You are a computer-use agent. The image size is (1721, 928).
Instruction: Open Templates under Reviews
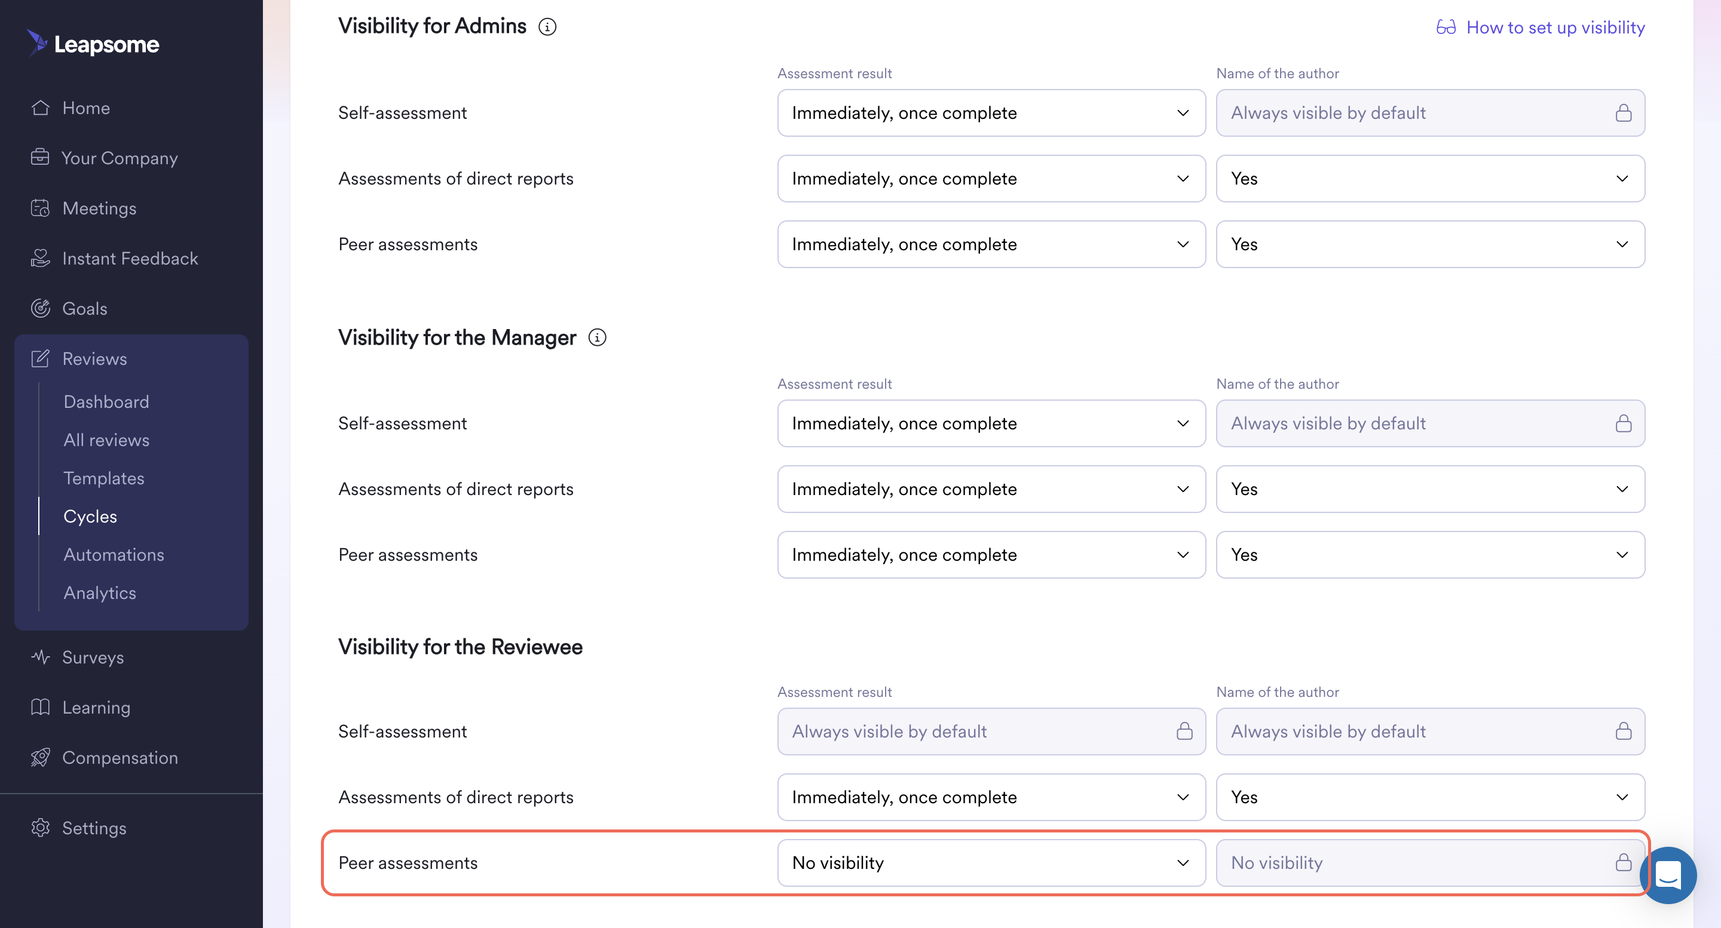click(x=103, y=478)
